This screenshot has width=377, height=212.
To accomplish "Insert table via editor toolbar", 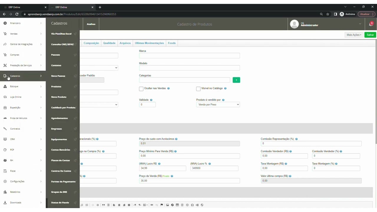I will (x=177, y=205).
